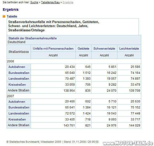The height and width of the screenshot is (146, 154).
Task: Open Kreisstraßen link under 2006
Action: (17, 85)
